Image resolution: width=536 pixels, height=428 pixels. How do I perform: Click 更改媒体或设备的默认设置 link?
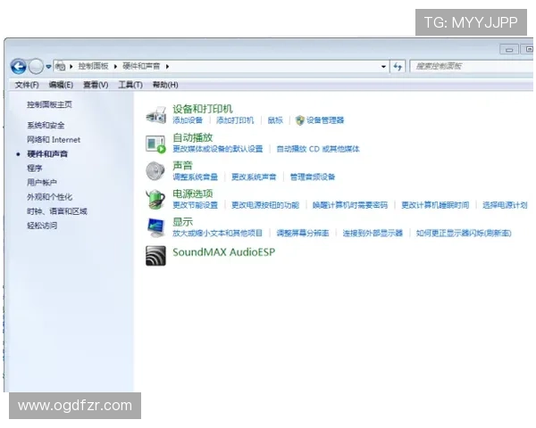point(218,149)
